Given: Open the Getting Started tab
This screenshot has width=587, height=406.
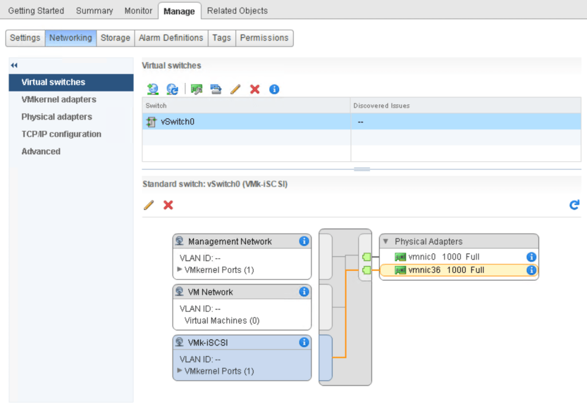Looking at the screenshot, I should pos(36,11).
